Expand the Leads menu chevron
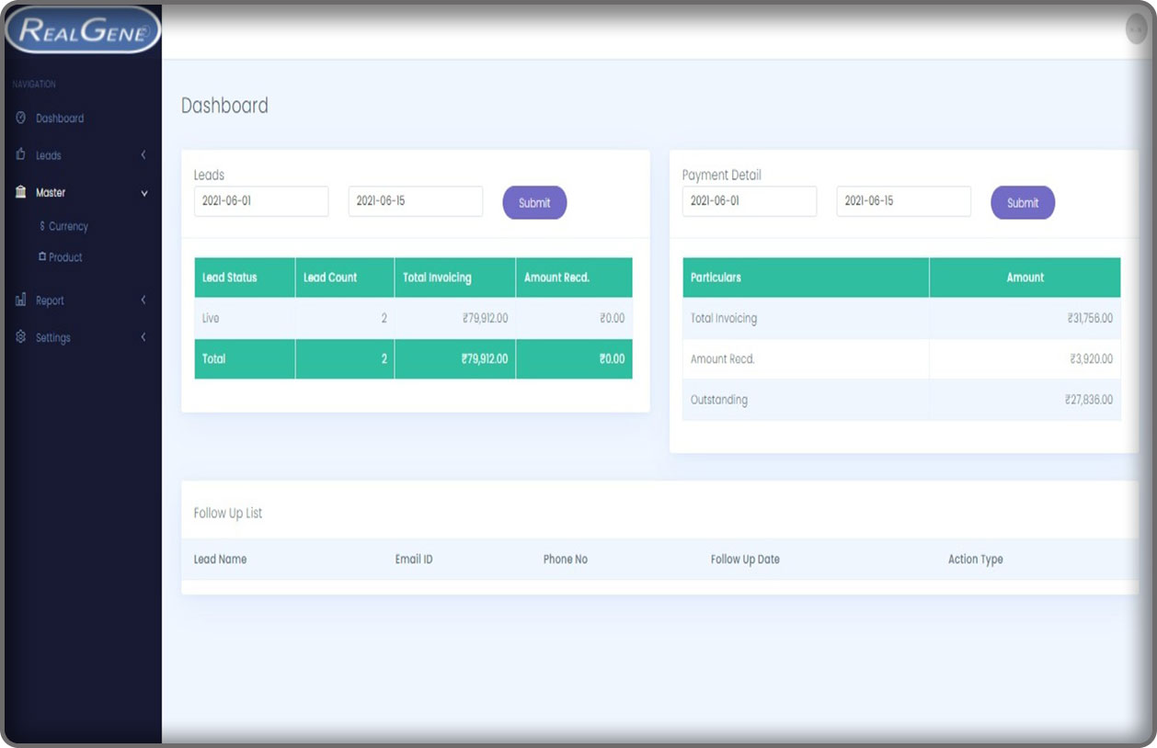 coord(143,155)
